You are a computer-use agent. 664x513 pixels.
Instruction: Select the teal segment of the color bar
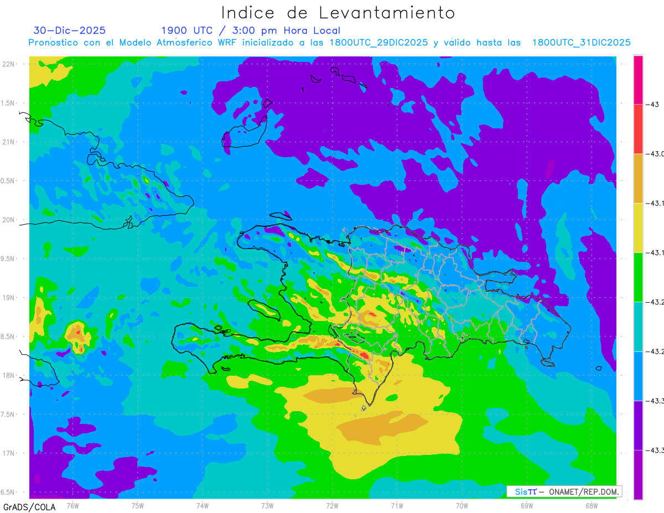(638, 326)
